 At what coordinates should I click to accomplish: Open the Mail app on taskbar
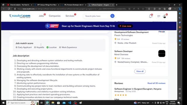pos(64,103)
